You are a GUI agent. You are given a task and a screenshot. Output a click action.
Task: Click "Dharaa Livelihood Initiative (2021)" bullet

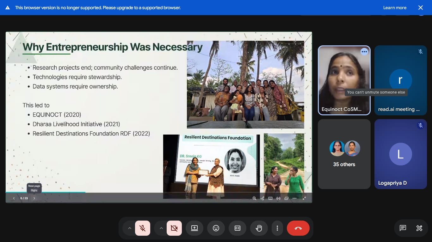(x=76, y=124)
